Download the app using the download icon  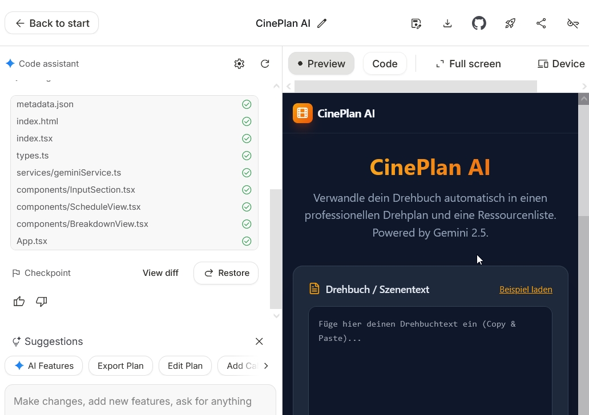(447, 23)
